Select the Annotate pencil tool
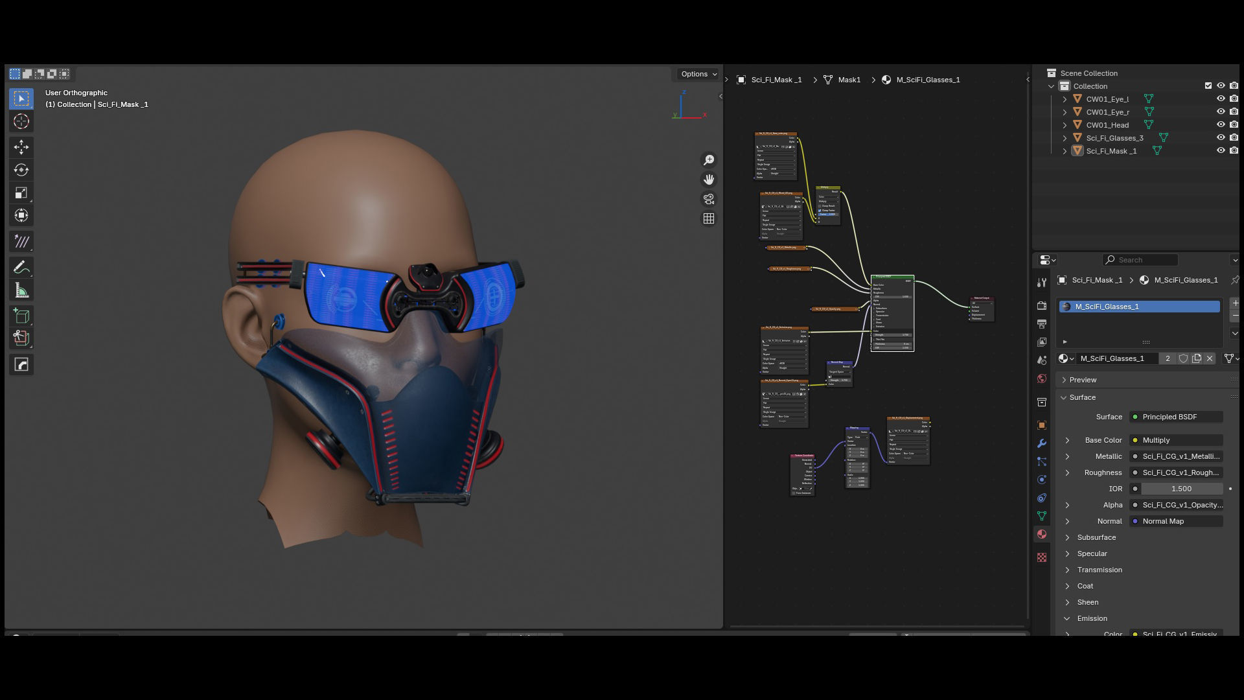Viewport: 1244px width, 700px height. click(21, 267)
